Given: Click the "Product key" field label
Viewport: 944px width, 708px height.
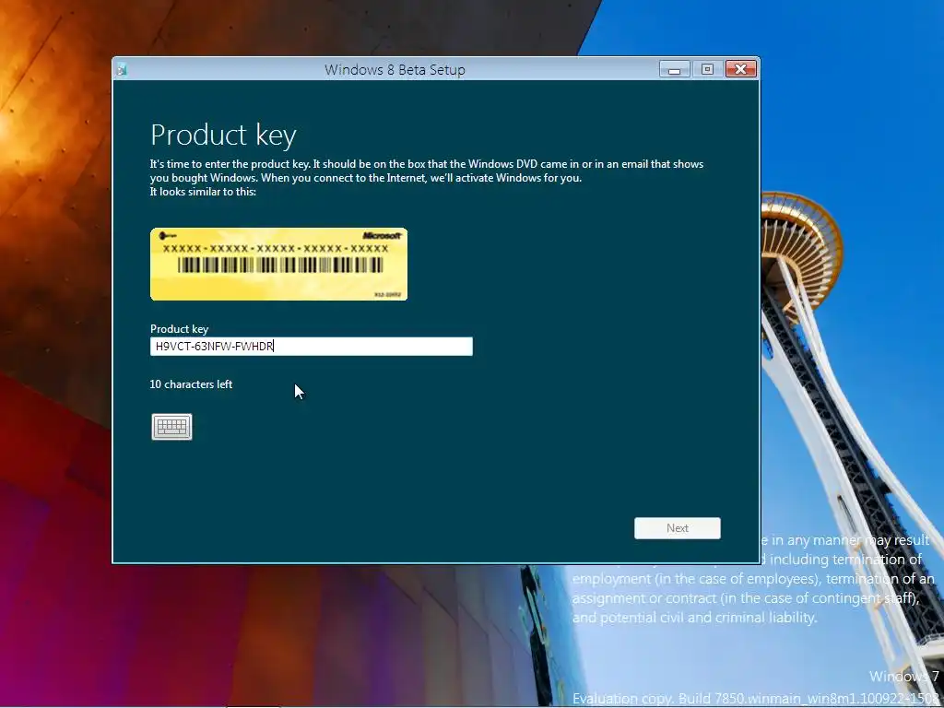Looking at the screenshot, I should click(179, 329).
